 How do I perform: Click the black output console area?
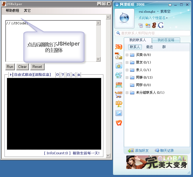pyautogui.click(x=54, y=114)
